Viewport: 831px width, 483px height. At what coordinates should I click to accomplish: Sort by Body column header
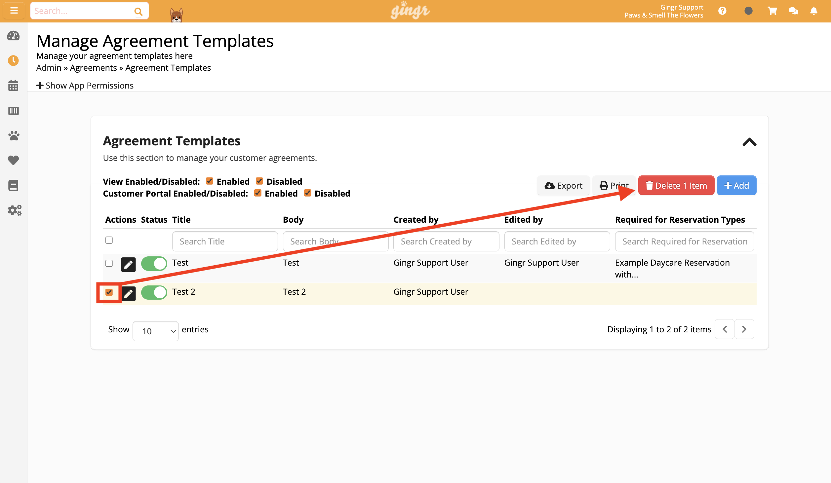click(293, 220)
